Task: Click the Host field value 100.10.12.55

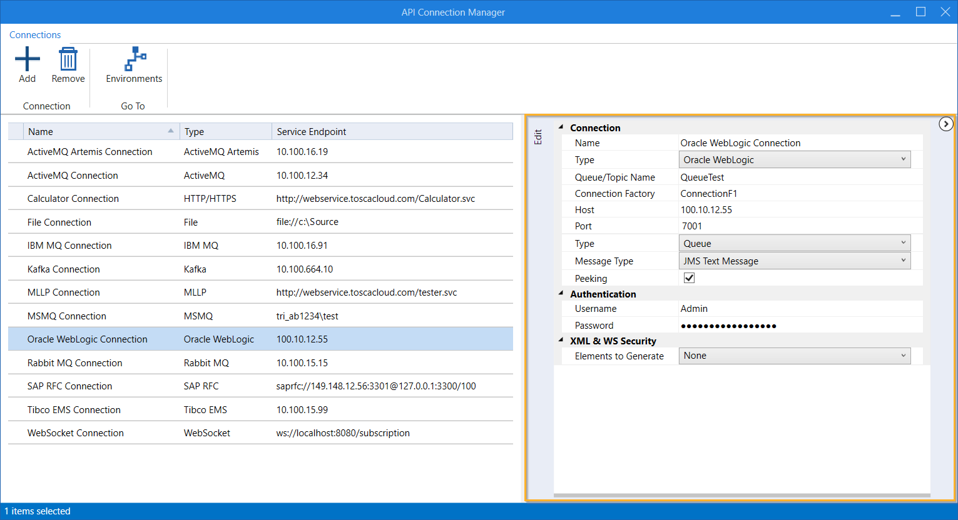Action: click(706, 210)
